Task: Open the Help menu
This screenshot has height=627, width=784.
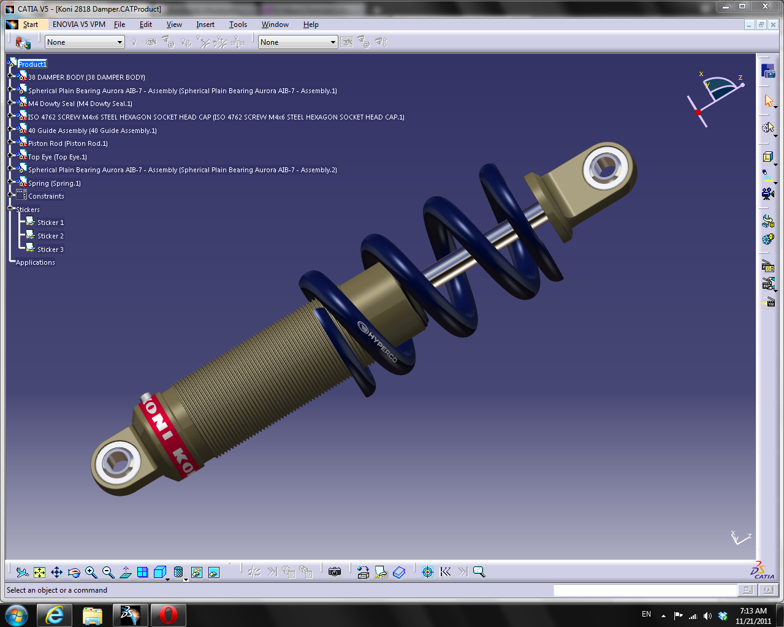Action: (x=311, y=25)
